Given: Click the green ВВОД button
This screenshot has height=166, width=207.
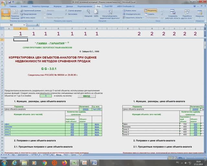Looking at the screenshot, I should (x=87, y=96).
